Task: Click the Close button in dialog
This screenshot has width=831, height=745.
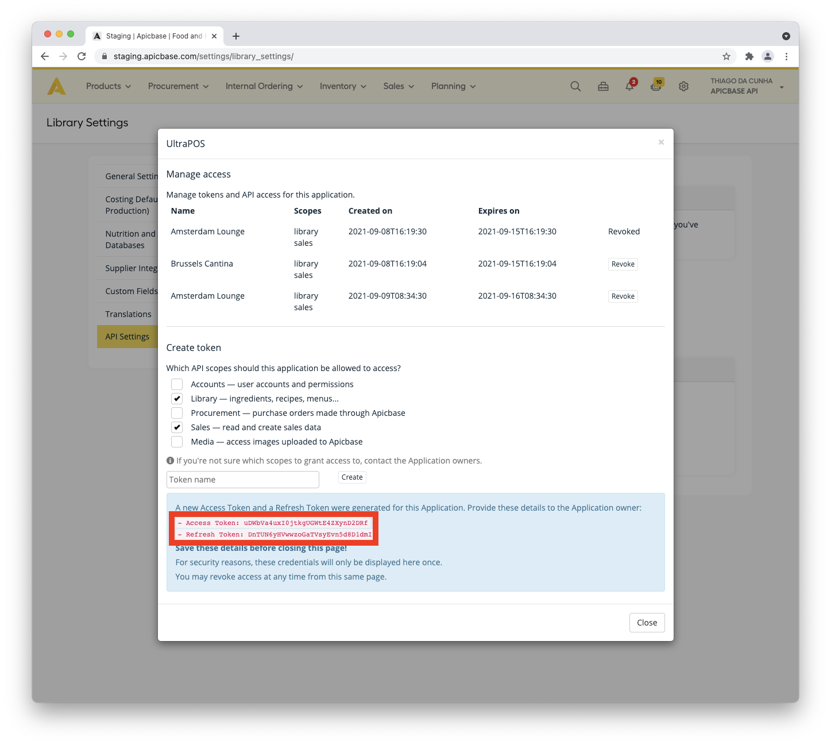Action: [x=647, y=623]
